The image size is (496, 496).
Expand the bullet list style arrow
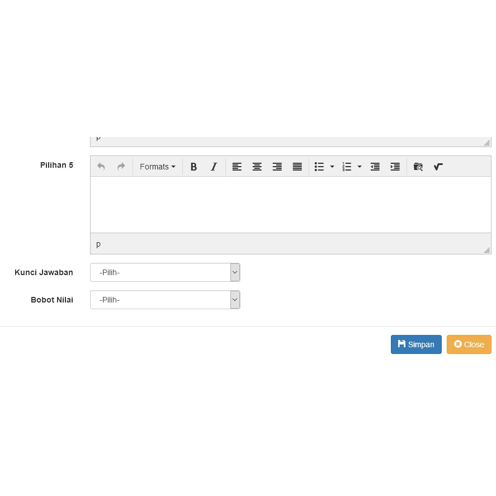(x=332, y=167)
